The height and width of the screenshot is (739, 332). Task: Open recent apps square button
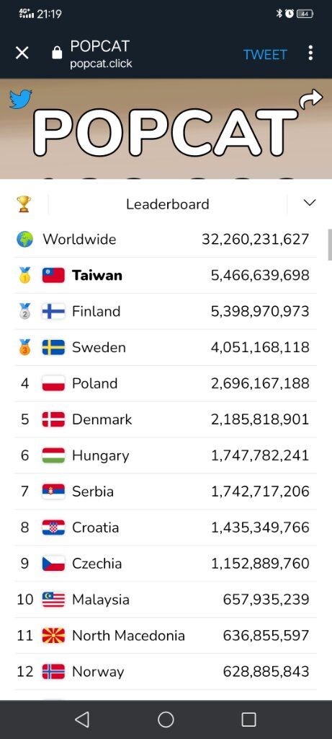coord(248,720)
